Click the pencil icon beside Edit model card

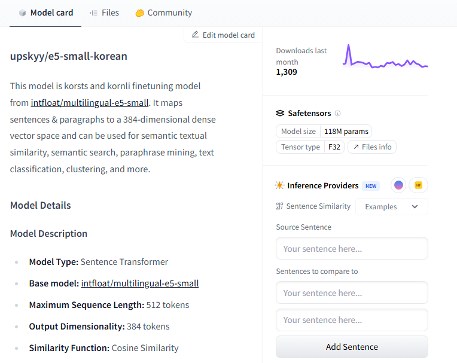click(195, 35)
